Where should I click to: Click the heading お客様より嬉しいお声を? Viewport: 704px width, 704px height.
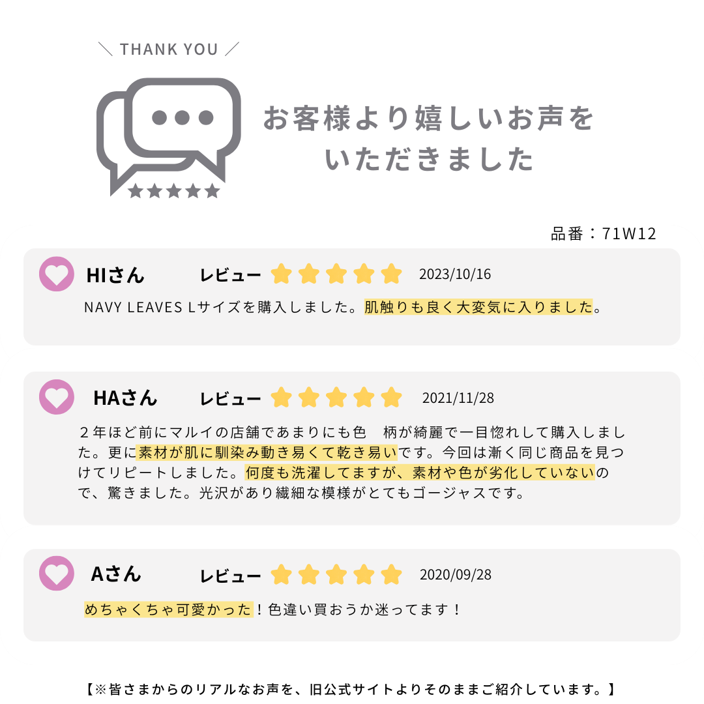point(428,119)
